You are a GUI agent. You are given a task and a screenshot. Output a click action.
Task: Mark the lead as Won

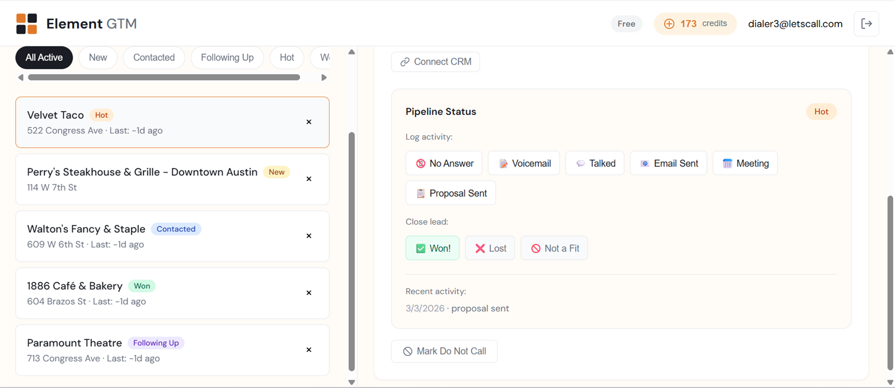coord(432,248)
